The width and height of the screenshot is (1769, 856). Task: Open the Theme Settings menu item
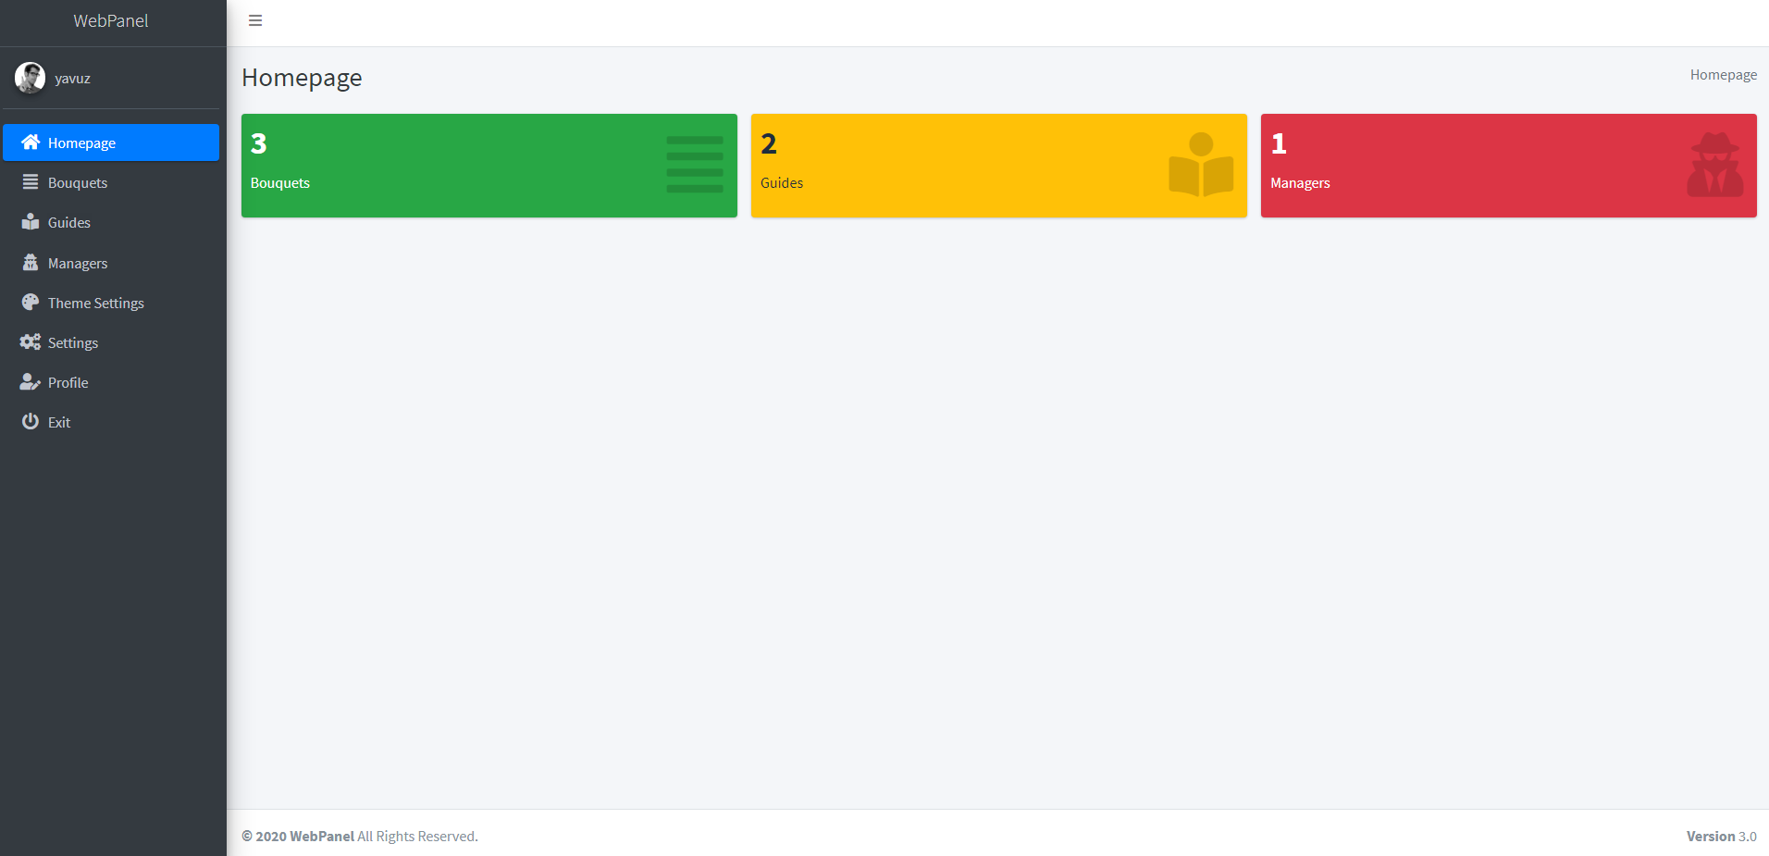click(x=96, y=304)
